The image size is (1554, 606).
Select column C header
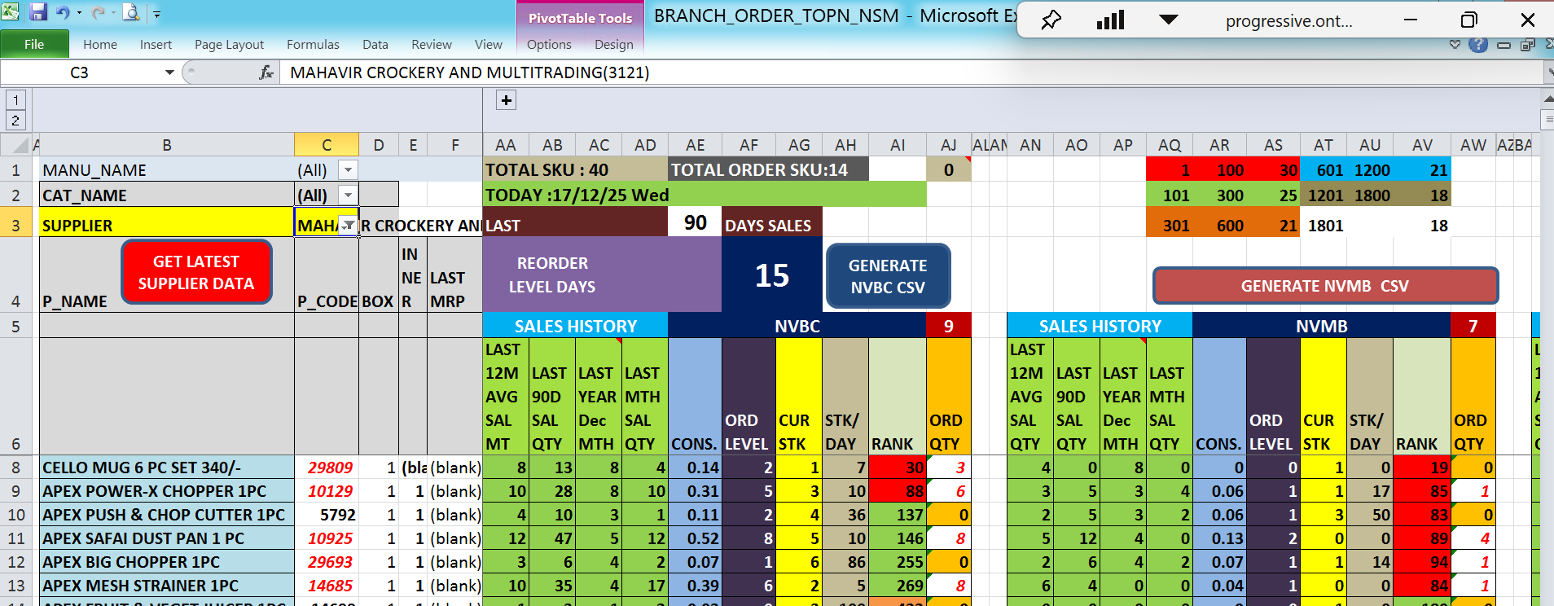[x=327, y=145]
